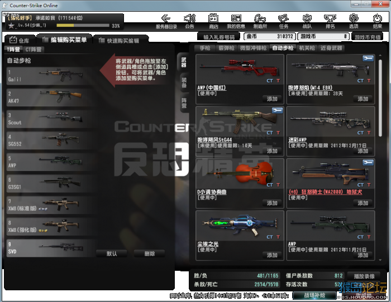Screen dimensions: 391x302
Task: Open the 公告 announcement speaker icon
Action: (189, 18)
